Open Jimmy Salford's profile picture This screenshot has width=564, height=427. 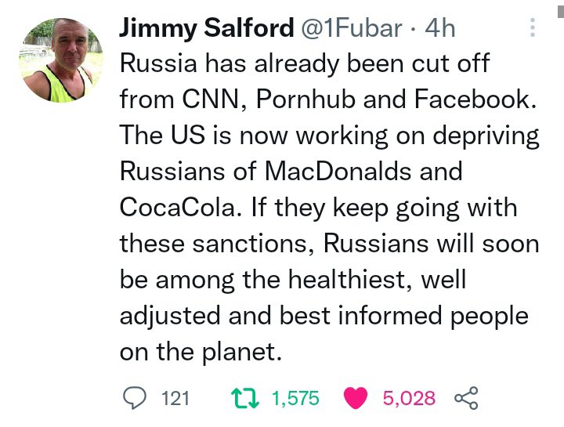coord(61,62)
